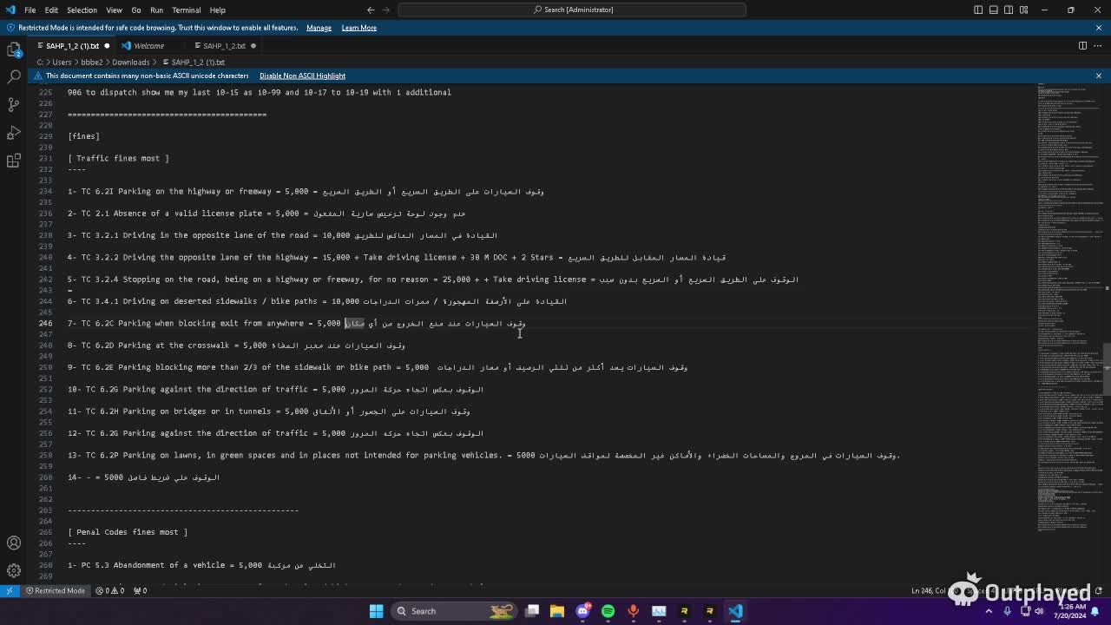Image resolution: width=1111 pixels, height=625 pixels.
Task: Open the View menu
Action: click(114, 10)
